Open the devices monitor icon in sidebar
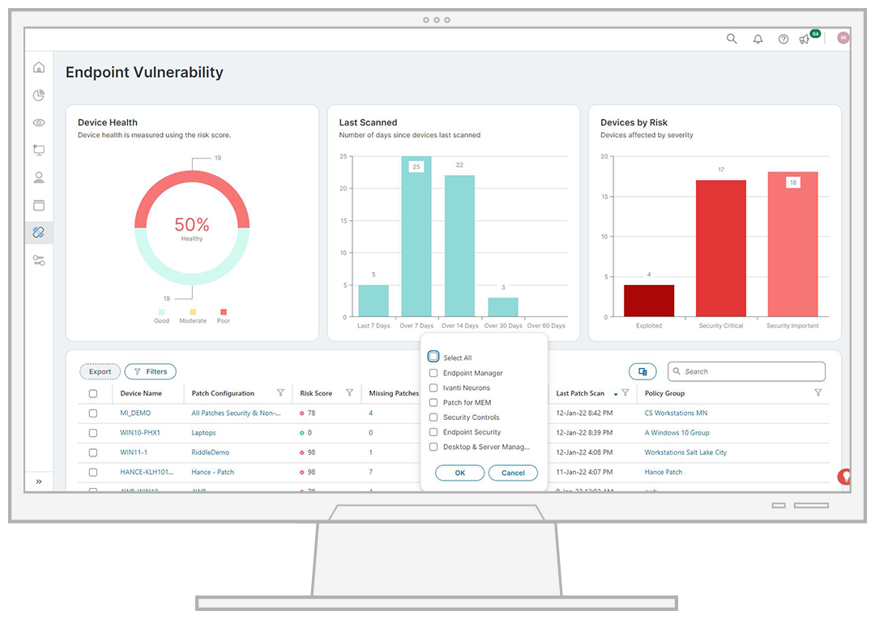Image resolution: width=875 pixels, height=619 pixels. pos(39,150)
